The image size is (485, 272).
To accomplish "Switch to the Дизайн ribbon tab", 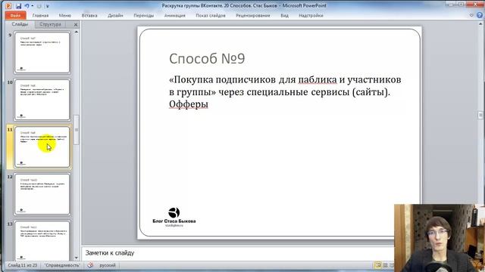I will [115, 15].
